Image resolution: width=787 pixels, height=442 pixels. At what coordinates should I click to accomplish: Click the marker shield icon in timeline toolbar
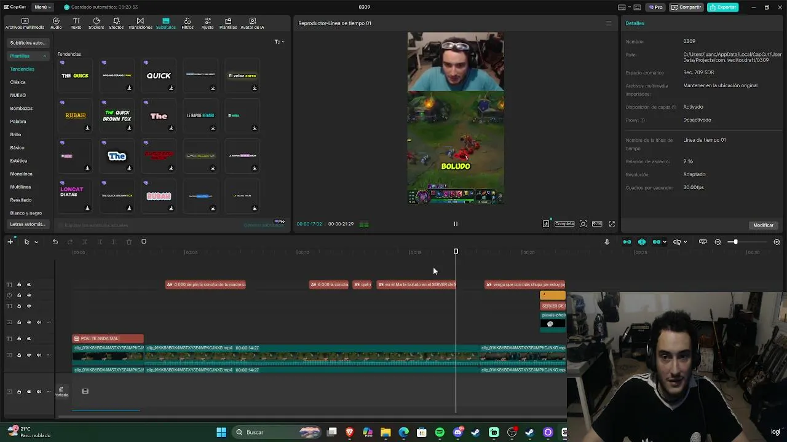(x=144, y=242)
